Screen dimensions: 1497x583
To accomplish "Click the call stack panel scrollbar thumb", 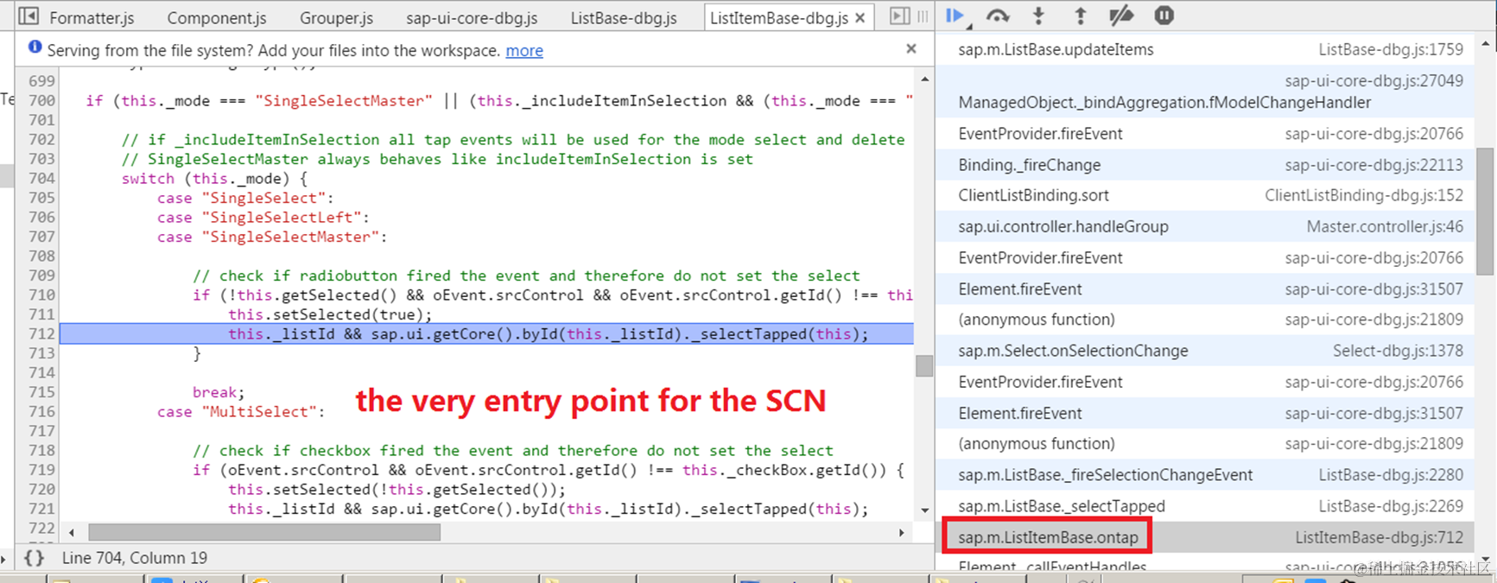I will 1485,212.
